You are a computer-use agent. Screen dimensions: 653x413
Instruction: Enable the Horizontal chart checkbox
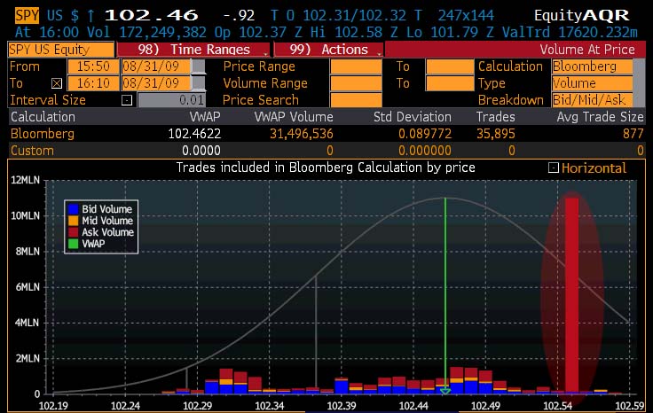point(554,168)
